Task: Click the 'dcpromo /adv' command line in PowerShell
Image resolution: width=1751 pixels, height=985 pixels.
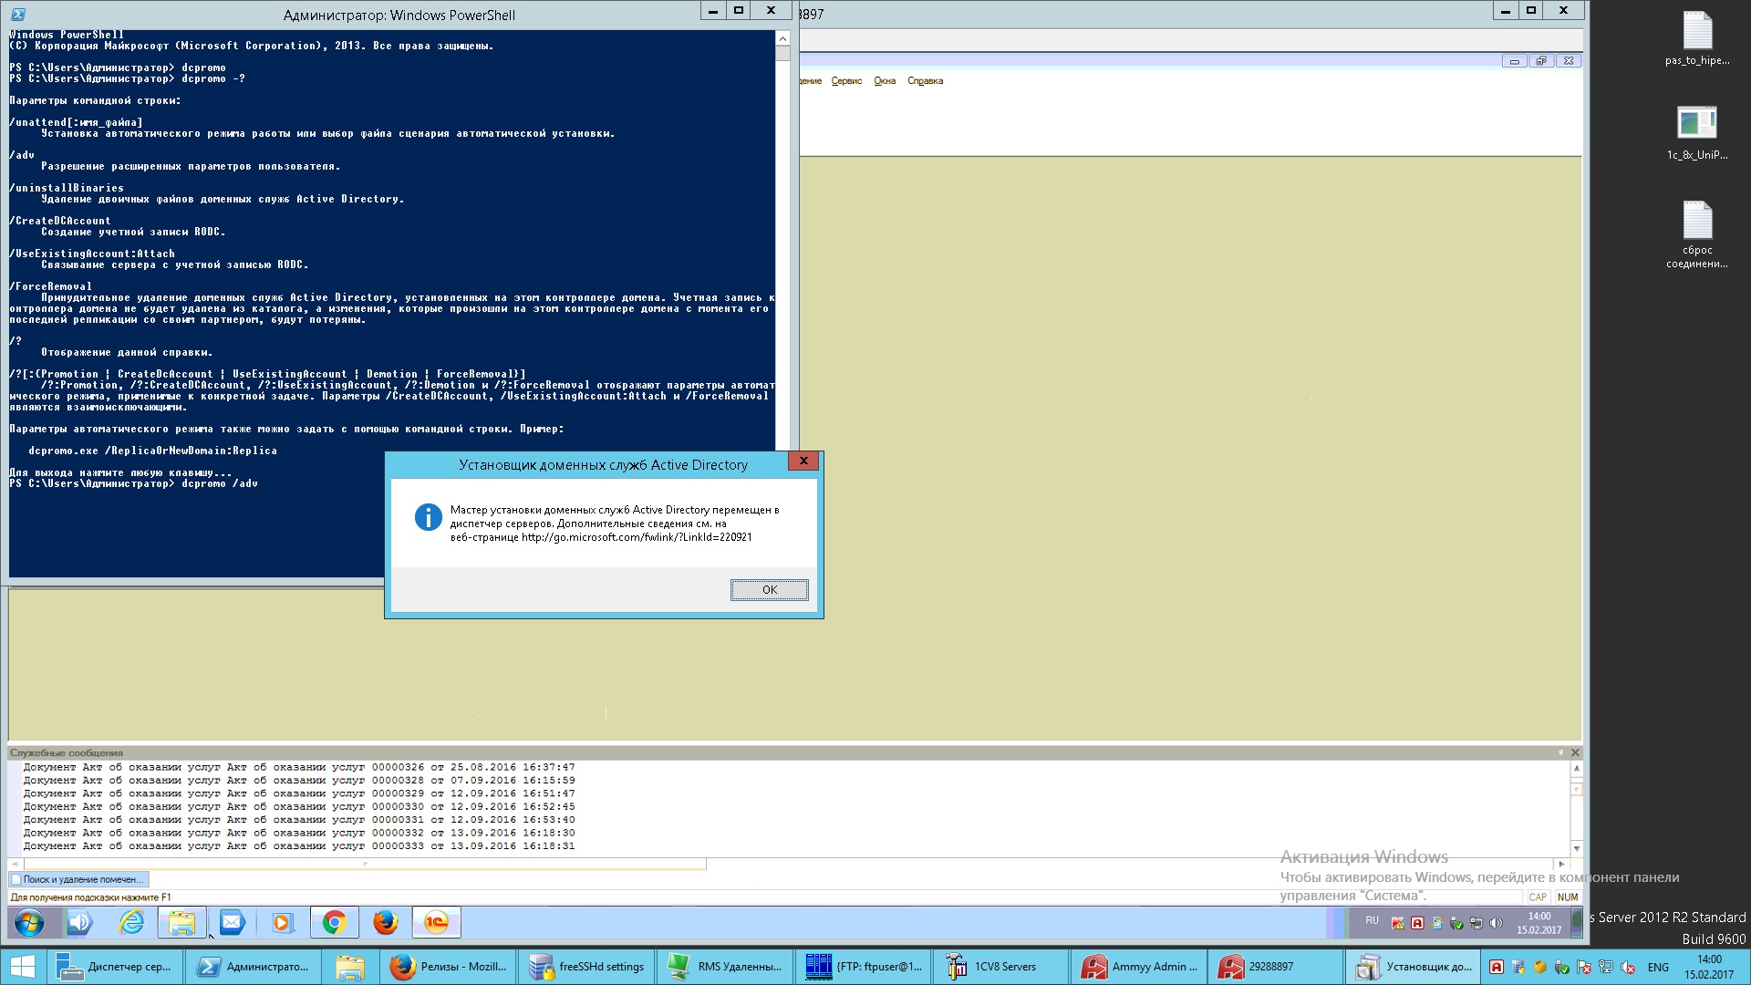Action: [x=134, y=483]
